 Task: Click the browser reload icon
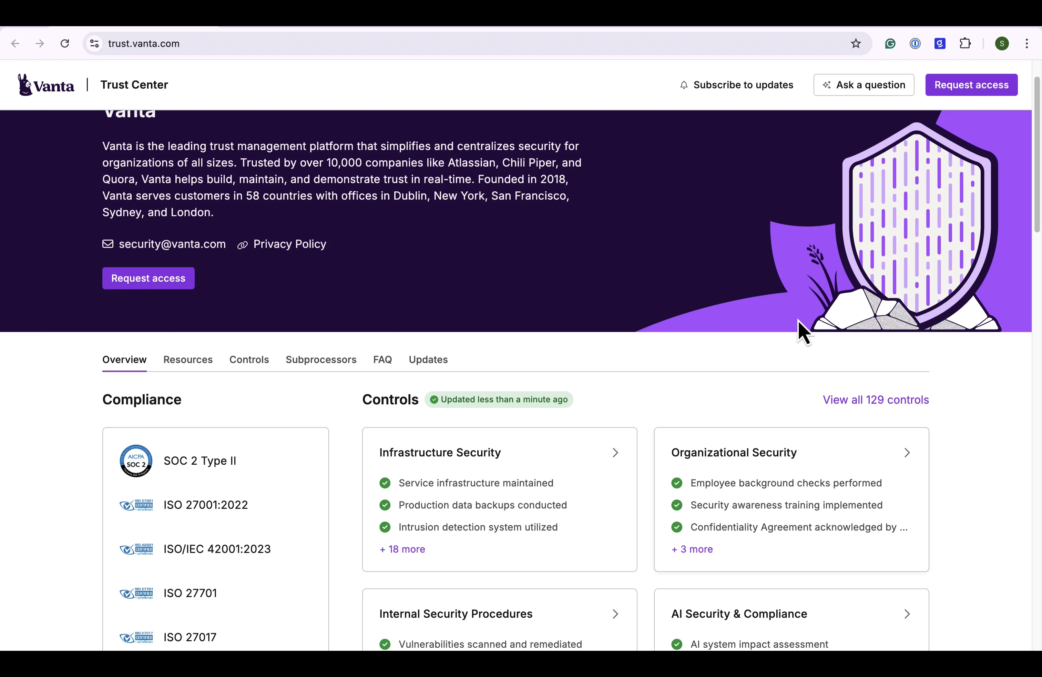point(65,43)
